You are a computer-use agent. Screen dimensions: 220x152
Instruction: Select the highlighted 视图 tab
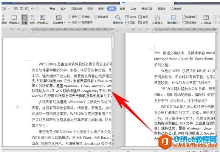pyautogui.click(x=112, y=9)
